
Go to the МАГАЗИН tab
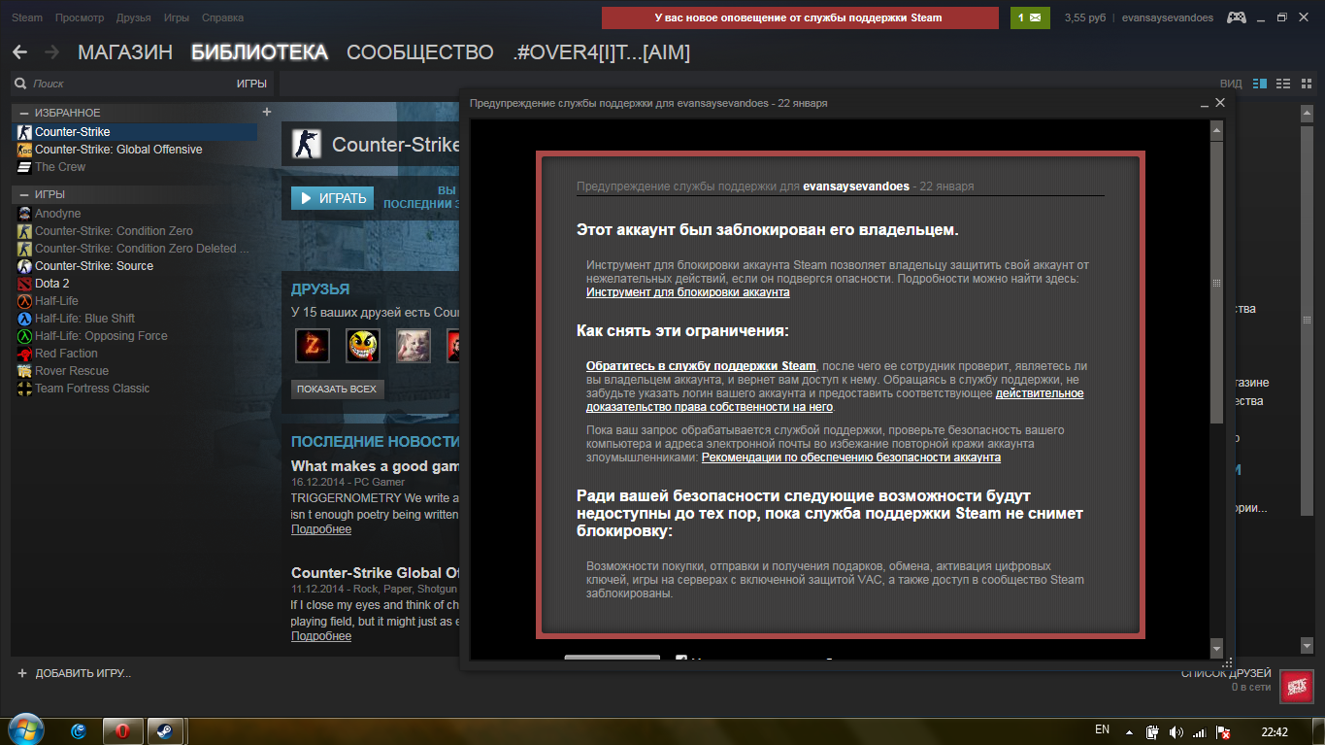125,52
